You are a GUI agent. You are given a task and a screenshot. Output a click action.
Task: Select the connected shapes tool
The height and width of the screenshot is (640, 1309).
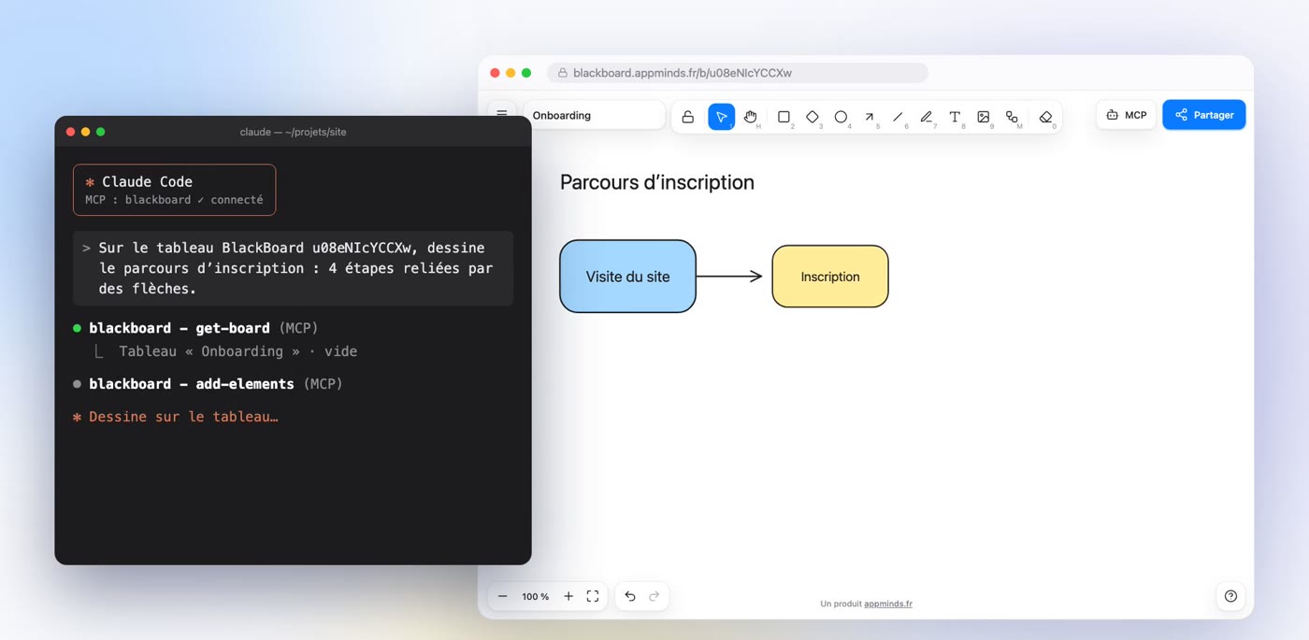[x=1012, y=117]
